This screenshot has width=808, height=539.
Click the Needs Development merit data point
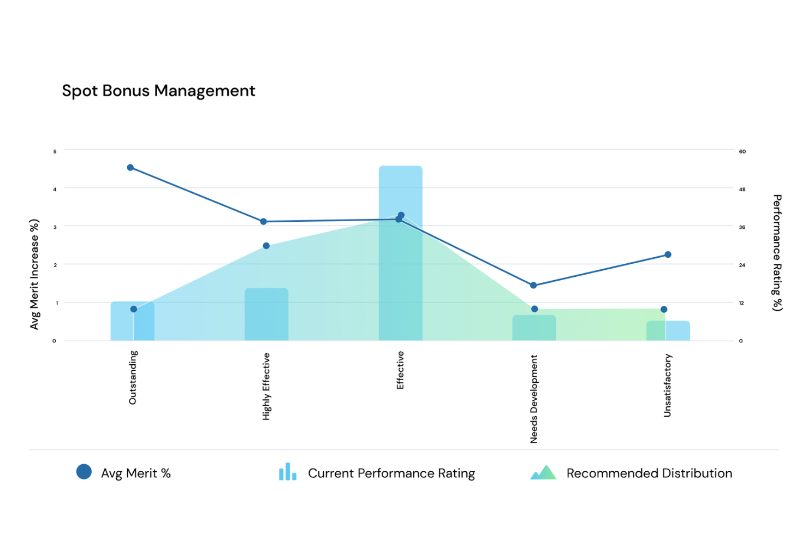(x=532, y=284)
